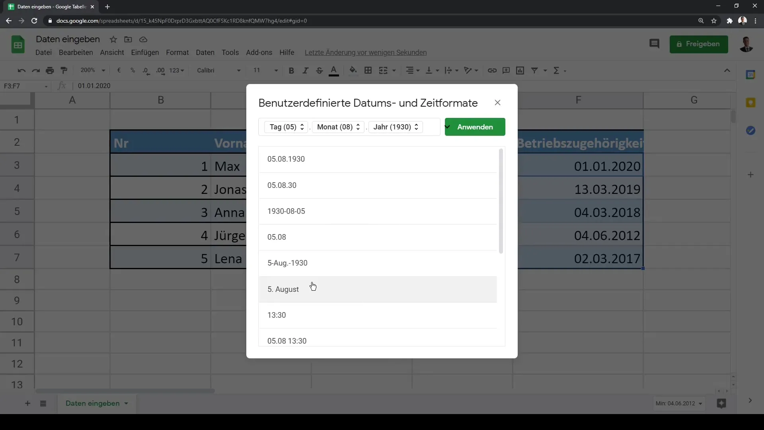This screenshot has height=430, width=764.
Task: Open the zoom 200% dropdown
Action: [93, 70]
